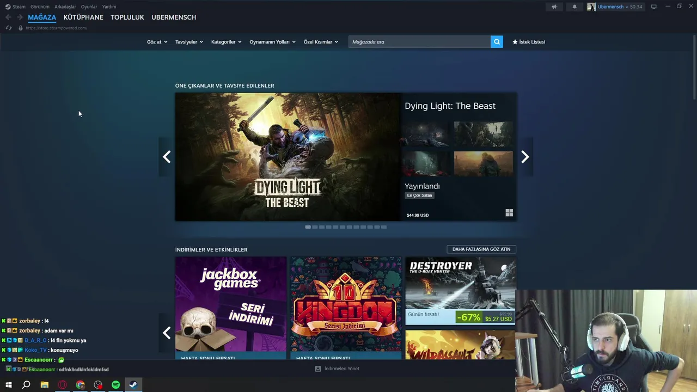Image resolution: width=697 pixels, height=392 pixels.
Task: Switch to the MAĞAZA tab
Action: coord(42,17)
